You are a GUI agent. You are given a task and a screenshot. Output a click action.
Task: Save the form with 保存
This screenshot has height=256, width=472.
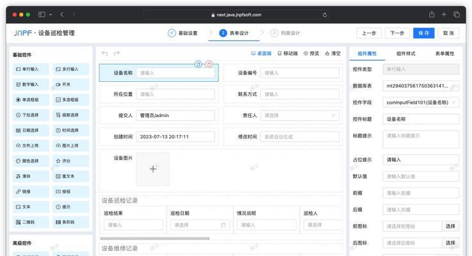coord(423,33)
